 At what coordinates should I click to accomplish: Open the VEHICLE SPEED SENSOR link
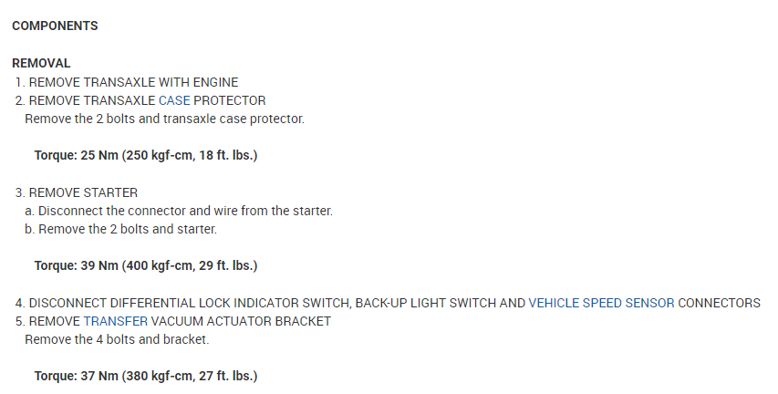[x=601, y=303]
